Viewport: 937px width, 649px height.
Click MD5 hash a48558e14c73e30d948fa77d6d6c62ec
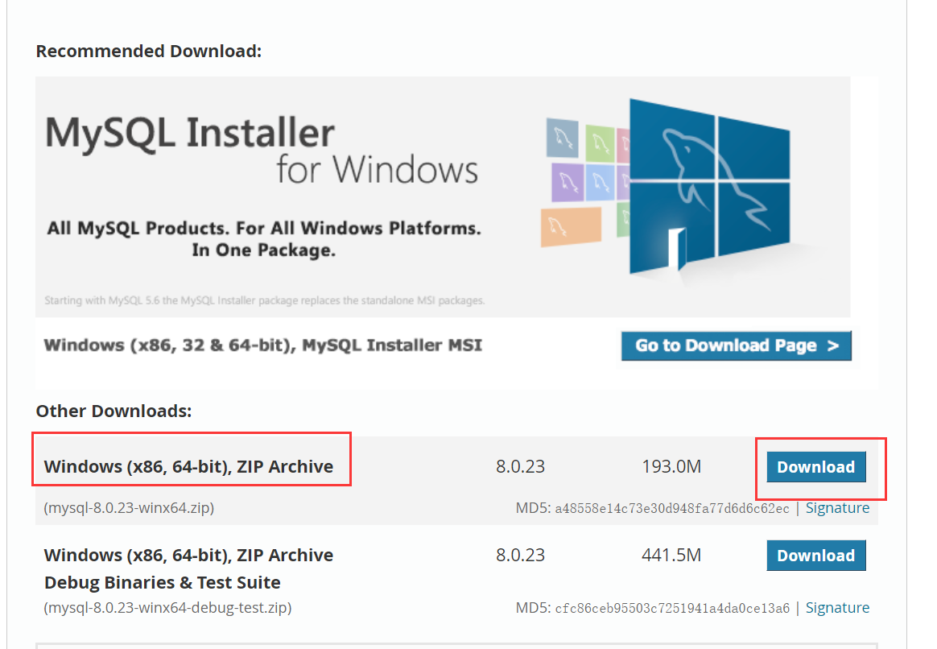point(671,509)
